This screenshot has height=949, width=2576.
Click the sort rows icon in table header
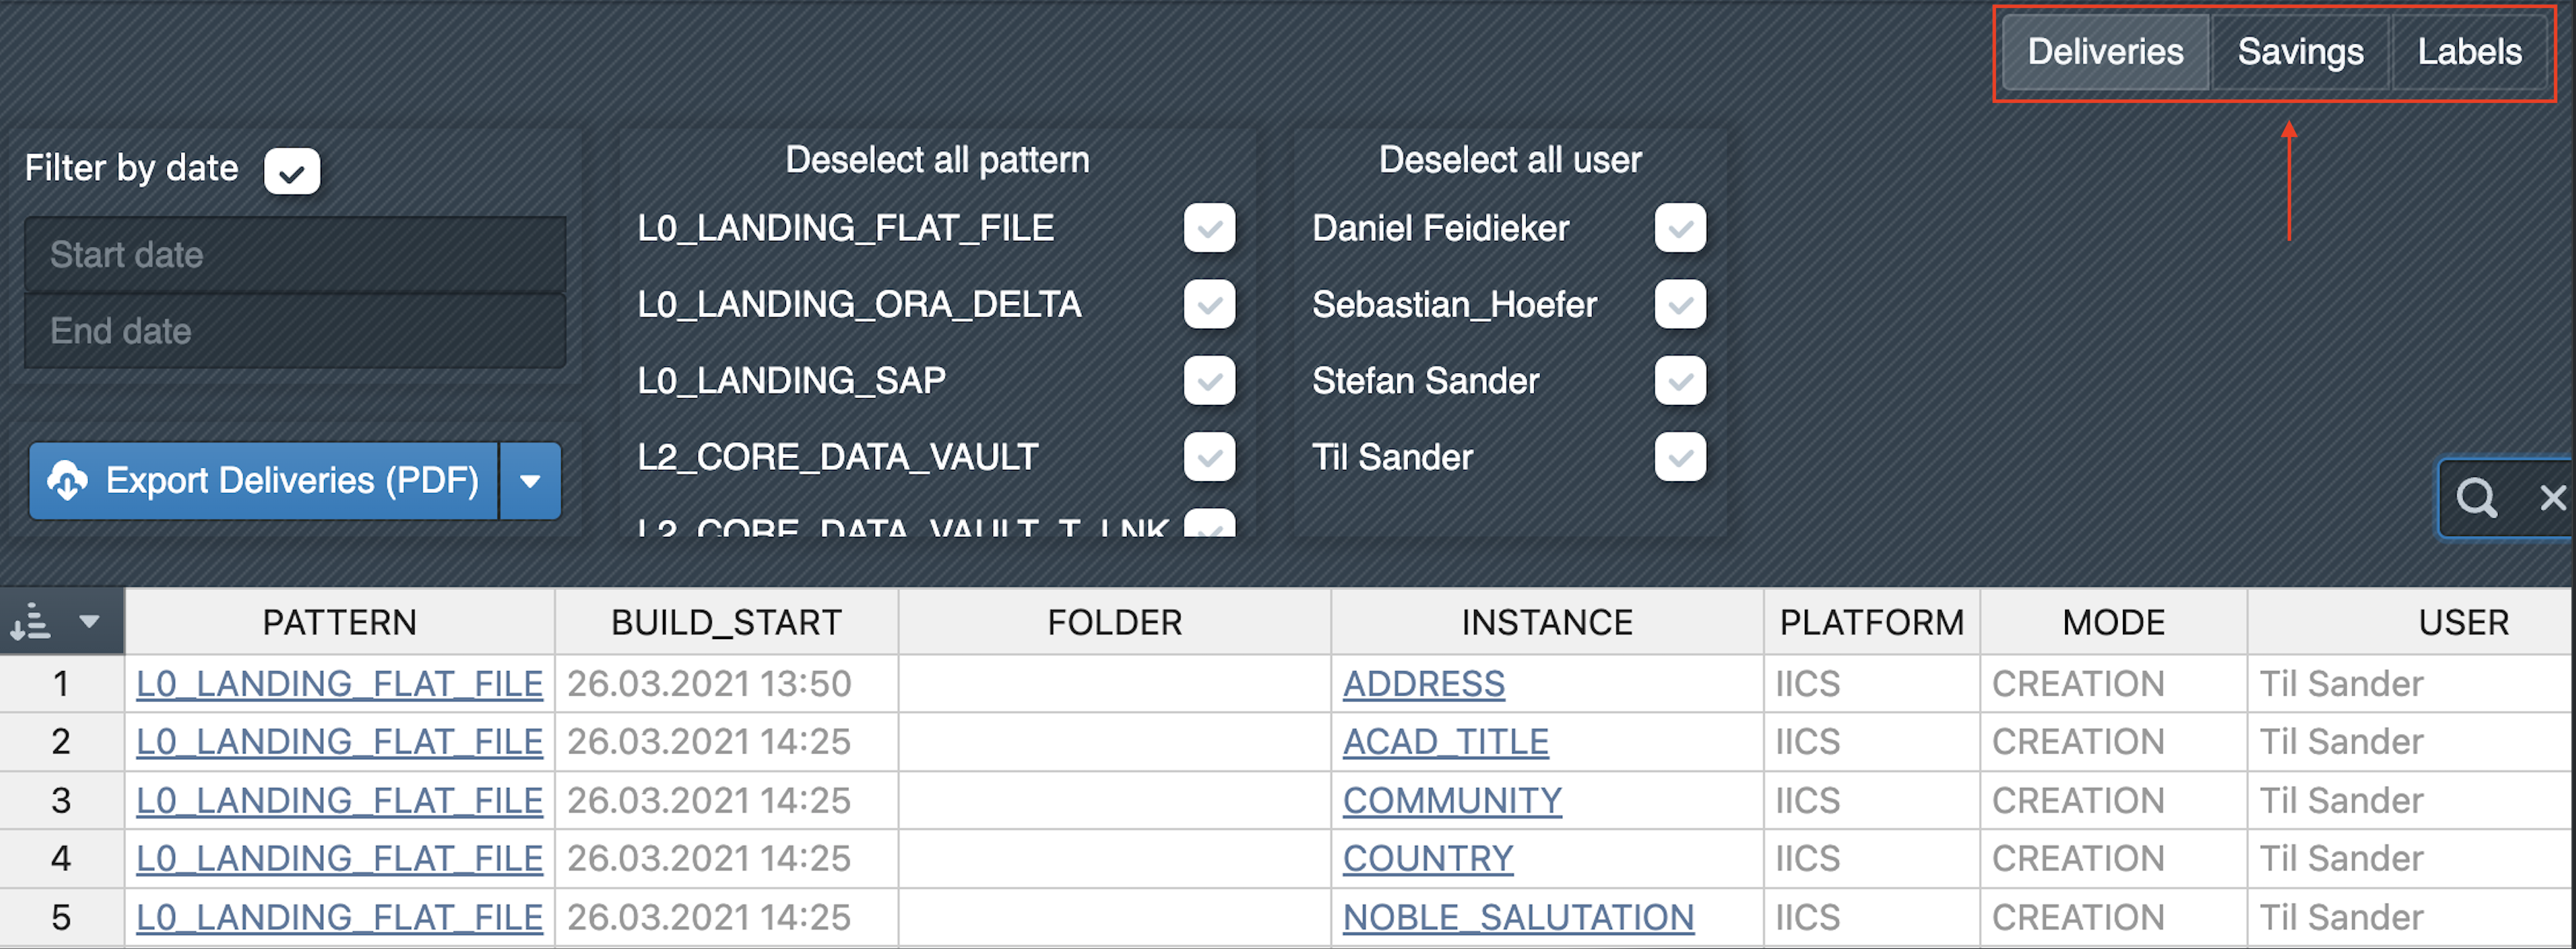31,622
